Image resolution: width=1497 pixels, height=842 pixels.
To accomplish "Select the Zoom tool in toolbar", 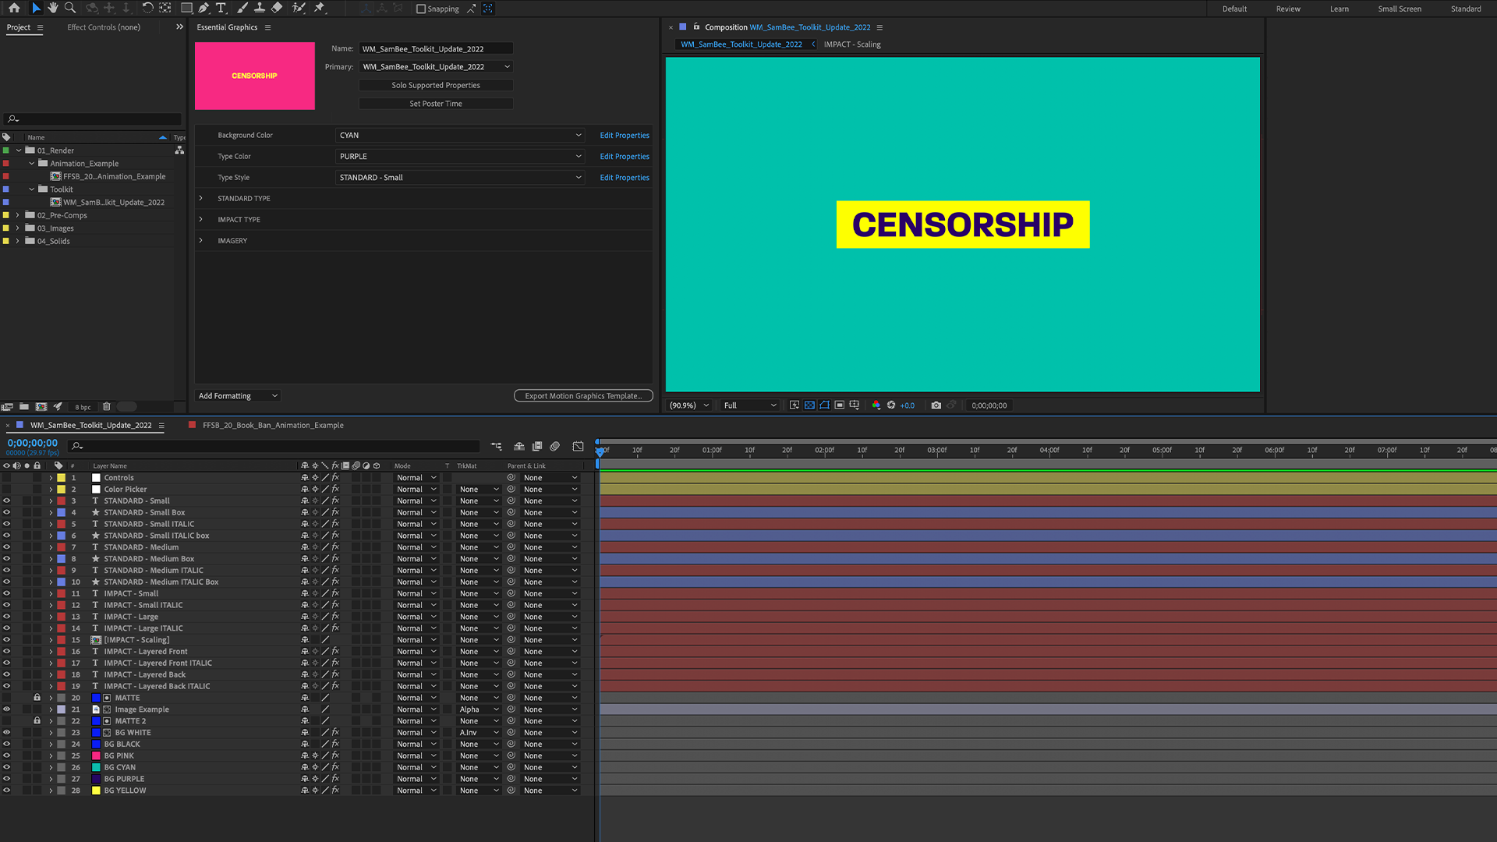I will [x=70, y=8].
